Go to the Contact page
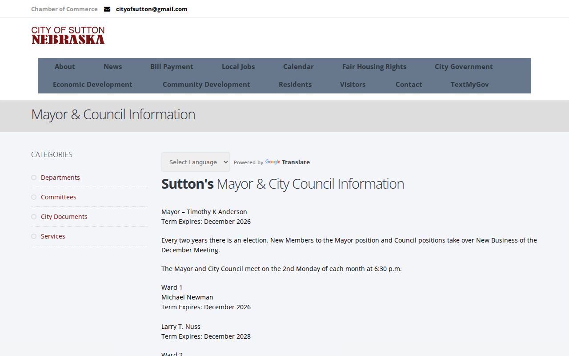 (x=409, y=85)
